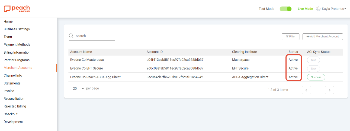This screenshot has height=131, width=350.
Task: Click the Status column header
Action: click(293, 52)
